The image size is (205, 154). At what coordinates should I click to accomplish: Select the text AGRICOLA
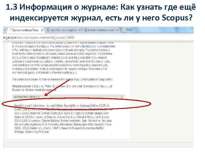(x=57, y=113)
